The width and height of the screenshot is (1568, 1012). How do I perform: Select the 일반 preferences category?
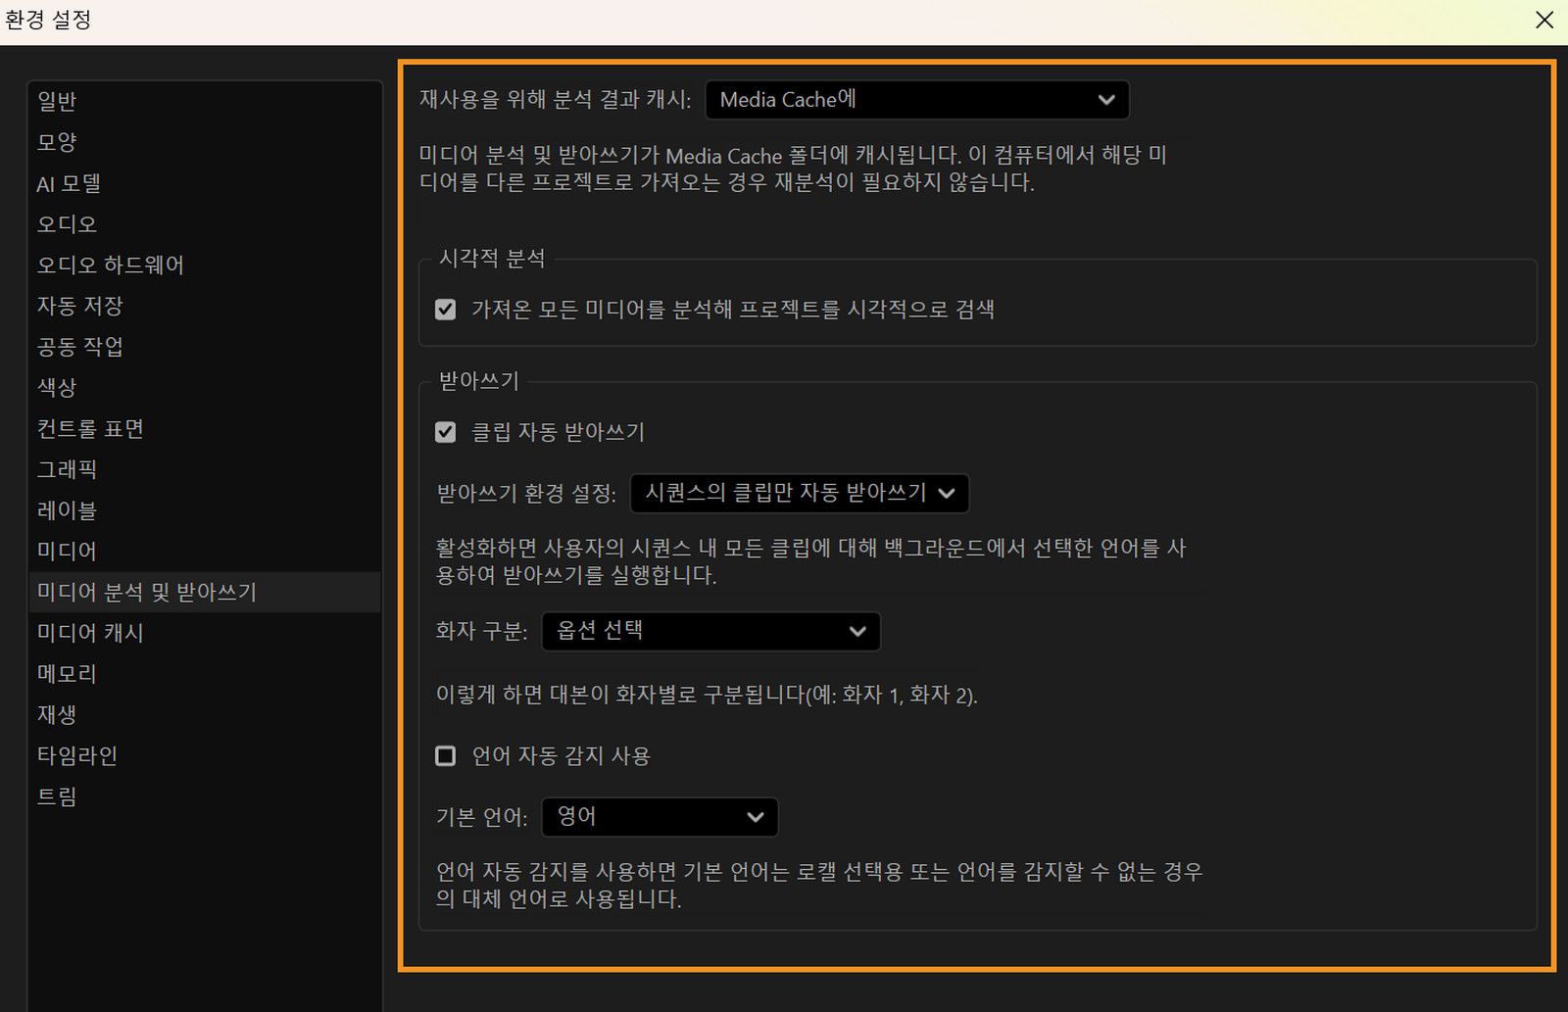tap(56, 101)
